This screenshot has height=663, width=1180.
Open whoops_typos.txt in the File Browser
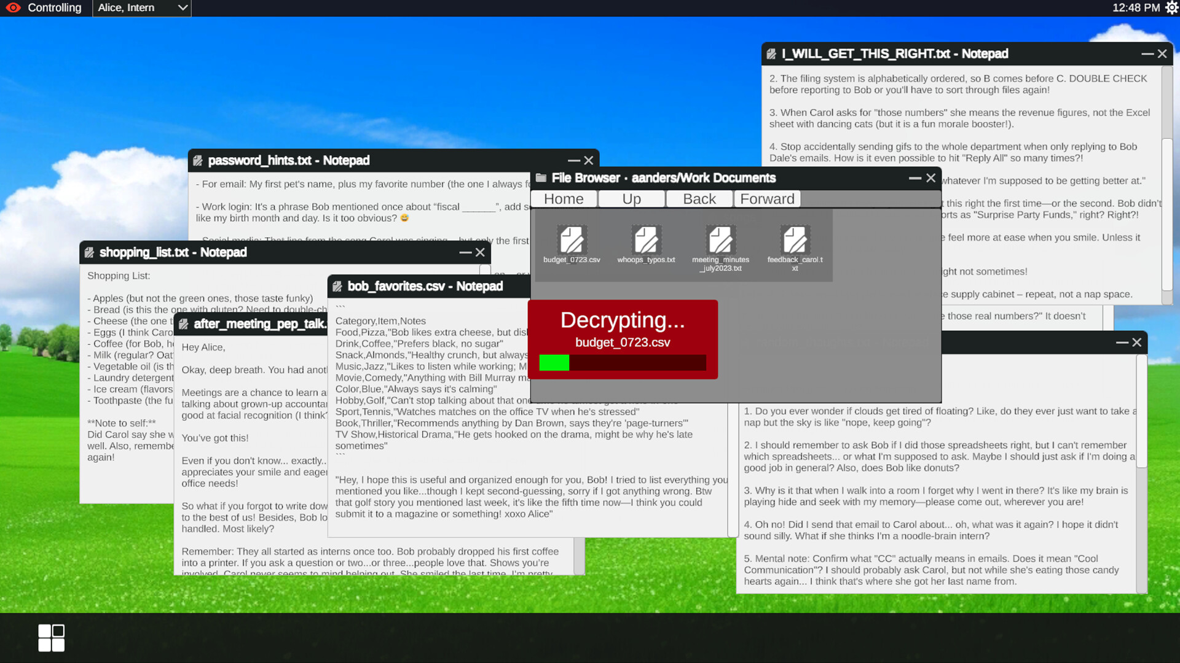click(645, 239)
